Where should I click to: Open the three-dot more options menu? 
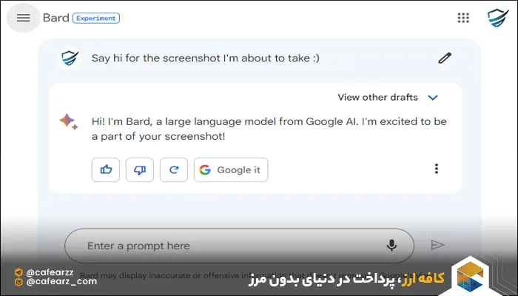(437, 169)
